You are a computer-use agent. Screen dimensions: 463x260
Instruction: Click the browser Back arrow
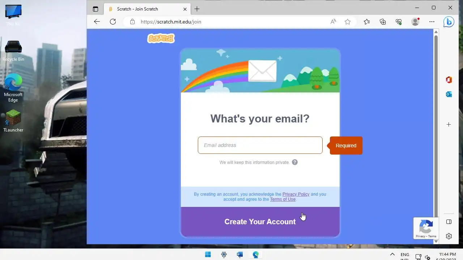coord(97,22)
